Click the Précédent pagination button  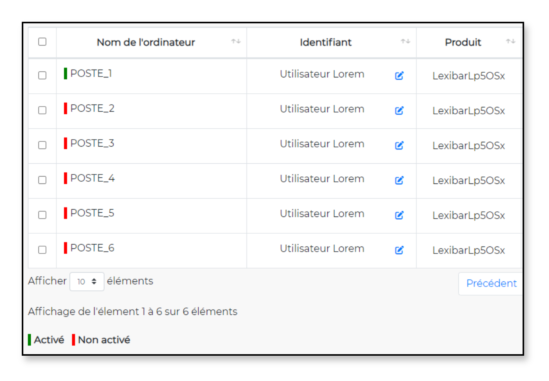tap(491, 283)
